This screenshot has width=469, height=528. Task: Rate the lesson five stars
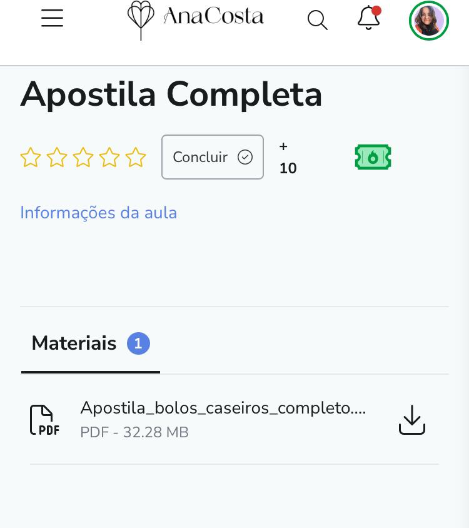pos(135,158)
